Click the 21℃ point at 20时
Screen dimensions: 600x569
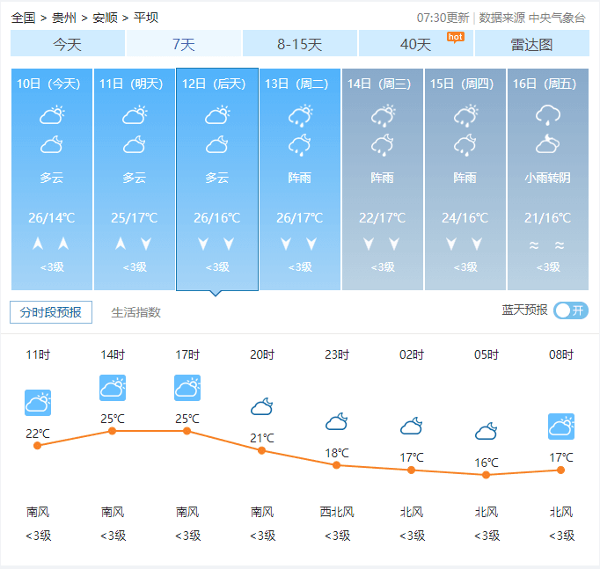pos(262,450)
